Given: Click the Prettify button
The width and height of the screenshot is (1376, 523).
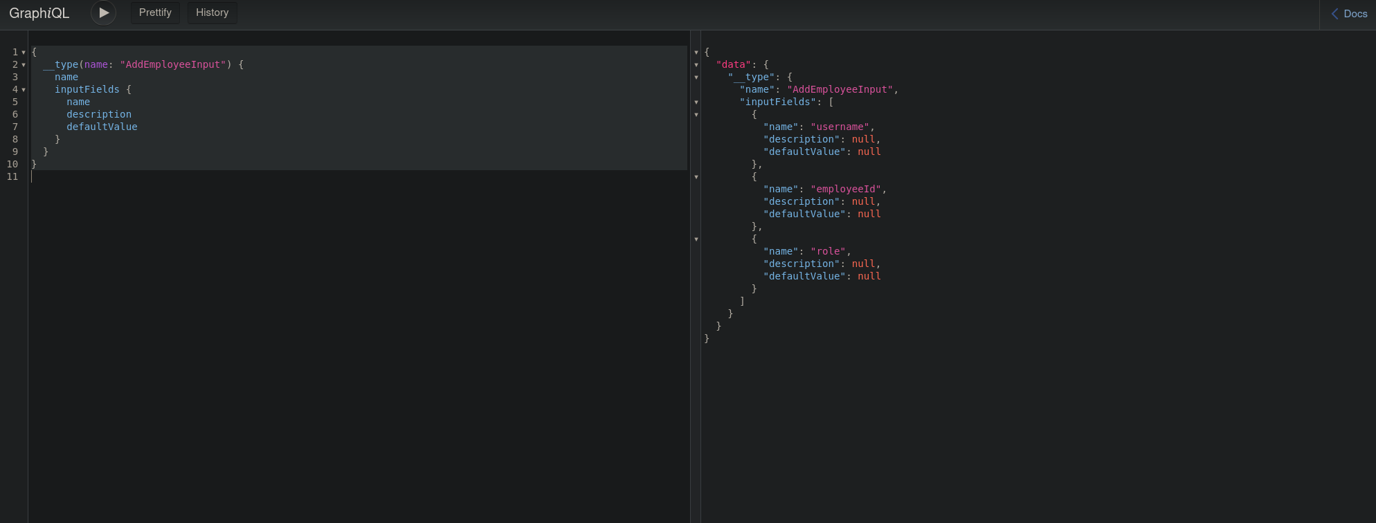Looking at the screenshot, I should pyautogui.click(x=155, y=12).
